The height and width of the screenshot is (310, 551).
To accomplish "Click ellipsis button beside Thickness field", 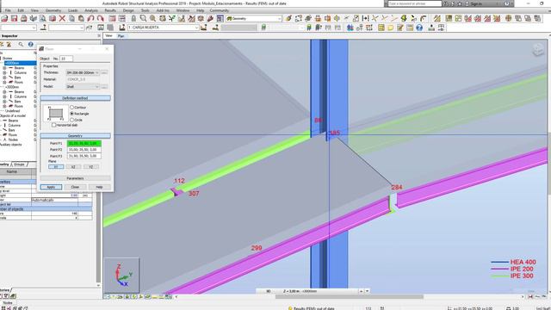I will (104, 72).
